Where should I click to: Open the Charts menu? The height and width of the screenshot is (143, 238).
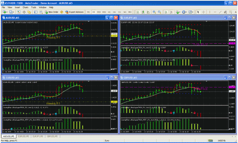[26, 7]
